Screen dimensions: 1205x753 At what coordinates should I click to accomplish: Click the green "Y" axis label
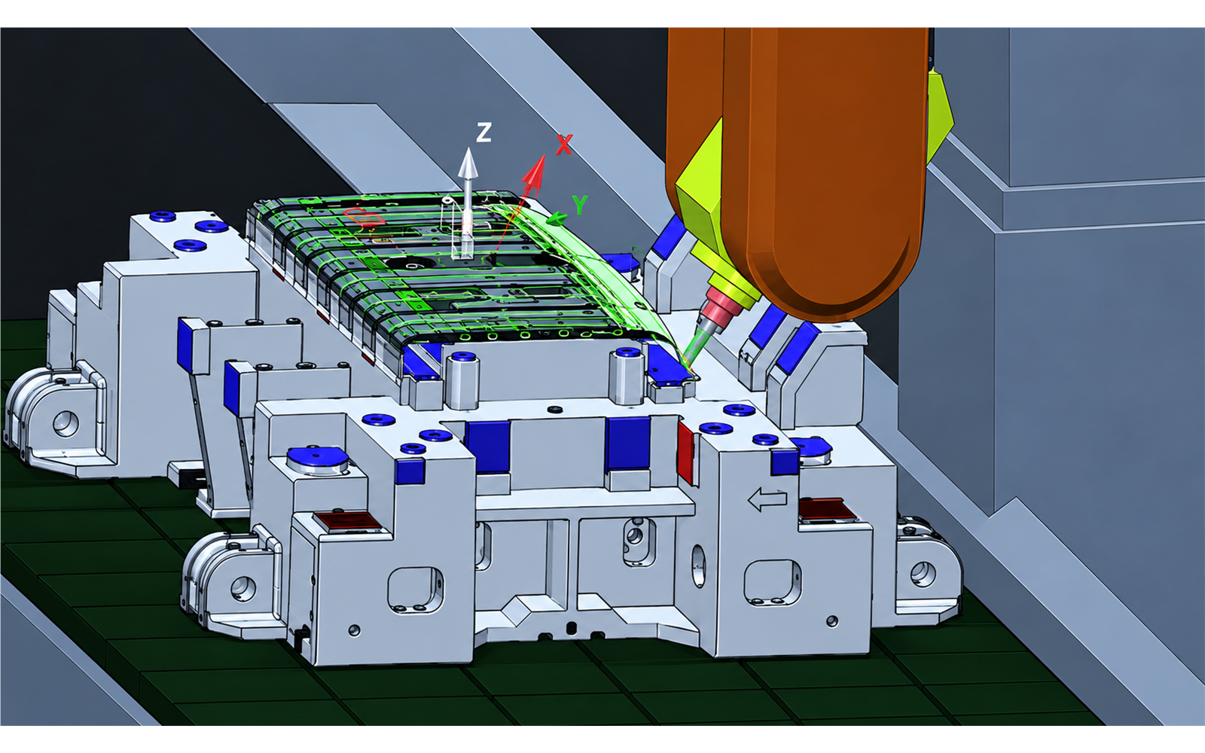580,204
